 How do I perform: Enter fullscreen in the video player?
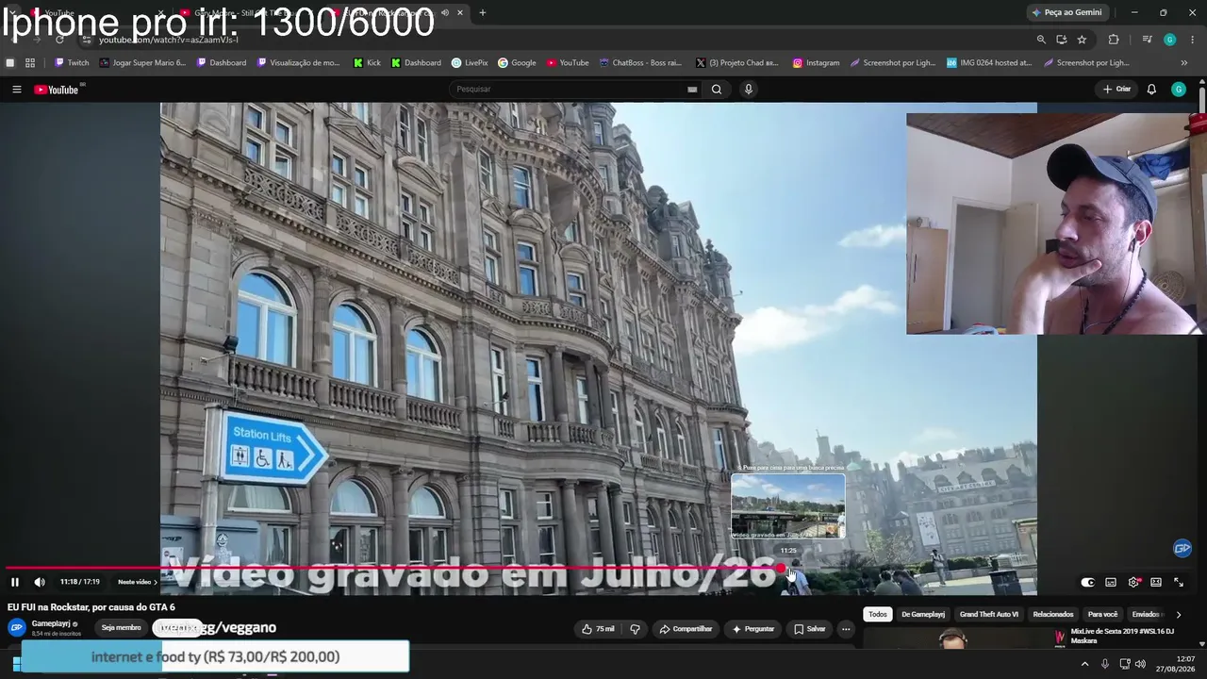point(1179,583)
